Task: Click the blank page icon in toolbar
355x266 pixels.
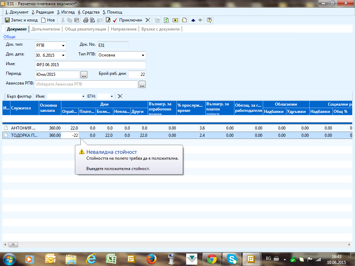Action: 184,20
